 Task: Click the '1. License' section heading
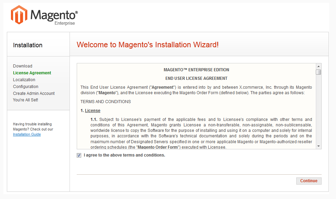coord(90,111)
